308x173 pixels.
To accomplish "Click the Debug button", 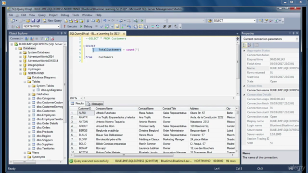I will click(86, 26).
